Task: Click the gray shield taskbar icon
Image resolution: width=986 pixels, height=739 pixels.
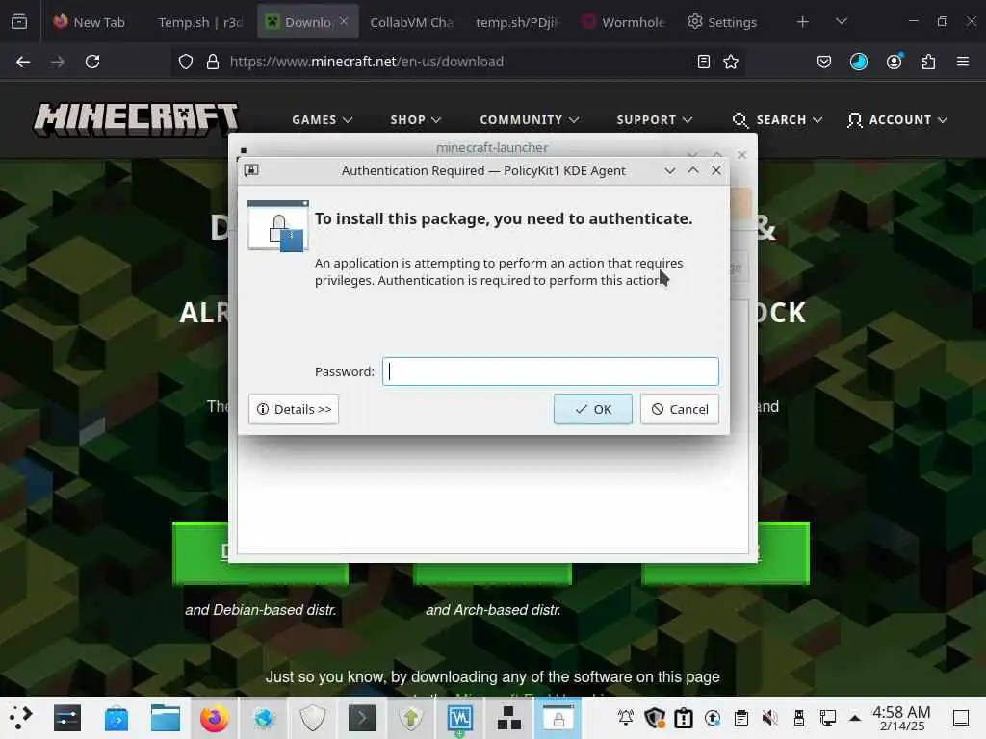Action: coord(313,718)
